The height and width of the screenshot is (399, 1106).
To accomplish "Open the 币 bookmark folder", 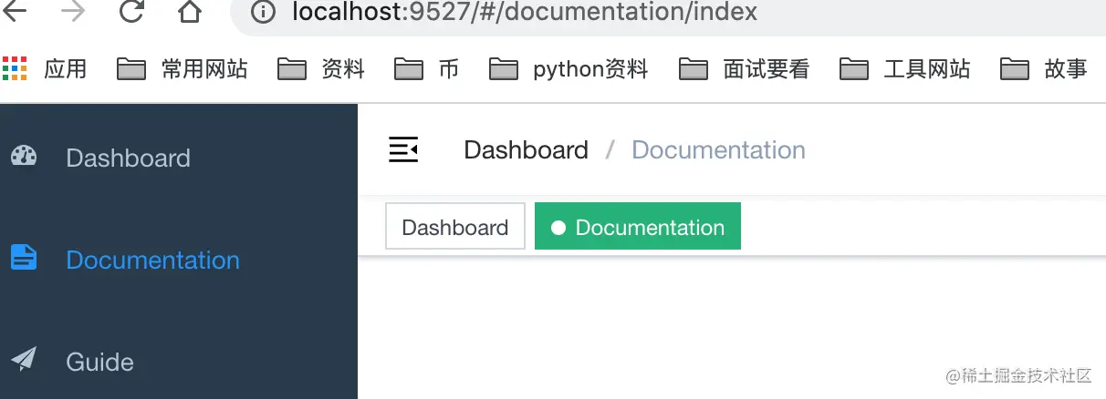I will [x=427, y=69].
